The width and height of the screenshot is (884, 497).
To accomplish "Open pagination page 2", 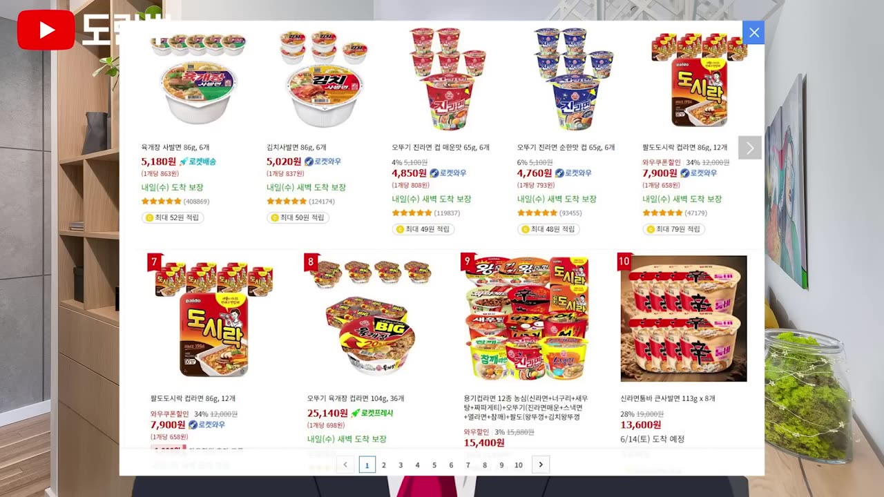I will [384, 465].
